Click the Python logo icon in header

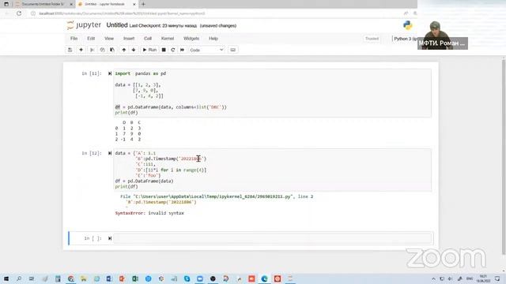[408, 25]
